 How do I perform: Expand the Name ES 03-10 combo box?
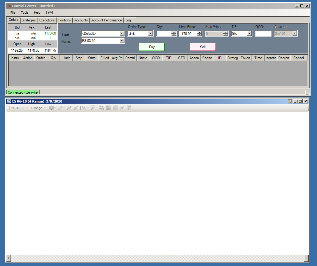point(122,40)
